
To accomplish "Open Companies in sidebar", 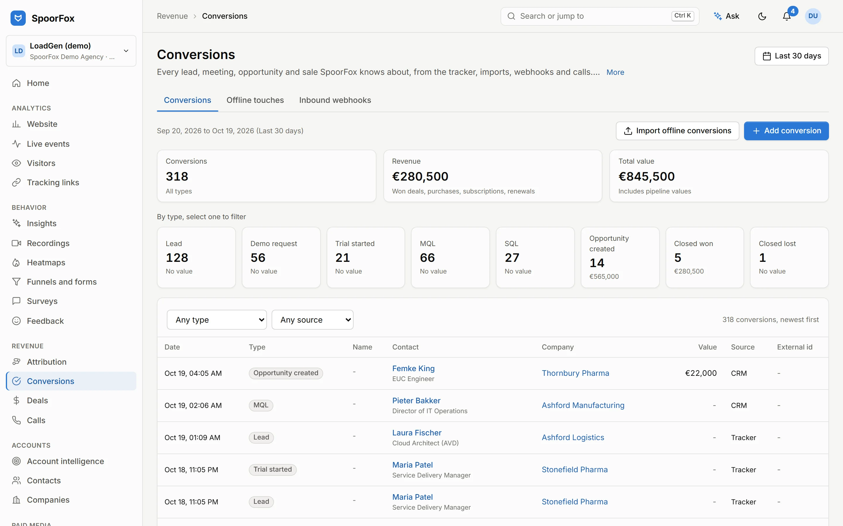I will pos(71,500).
